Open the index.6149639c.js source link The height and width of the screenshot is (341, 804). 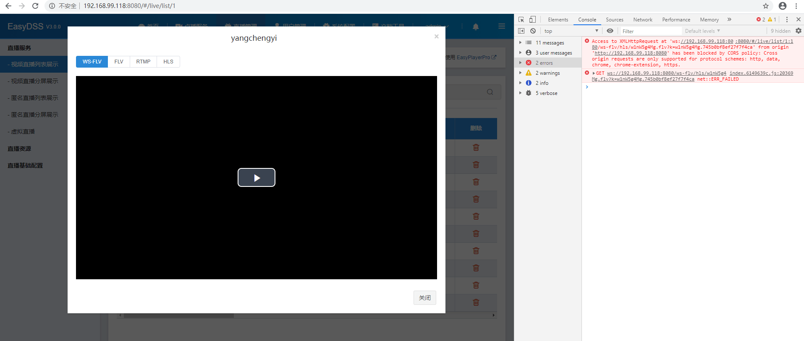761,73
